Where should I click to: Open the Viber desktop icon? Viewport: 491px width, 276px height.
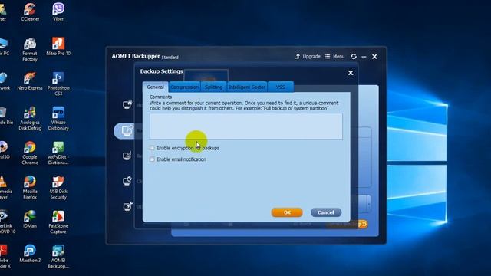tap(58, 12)
